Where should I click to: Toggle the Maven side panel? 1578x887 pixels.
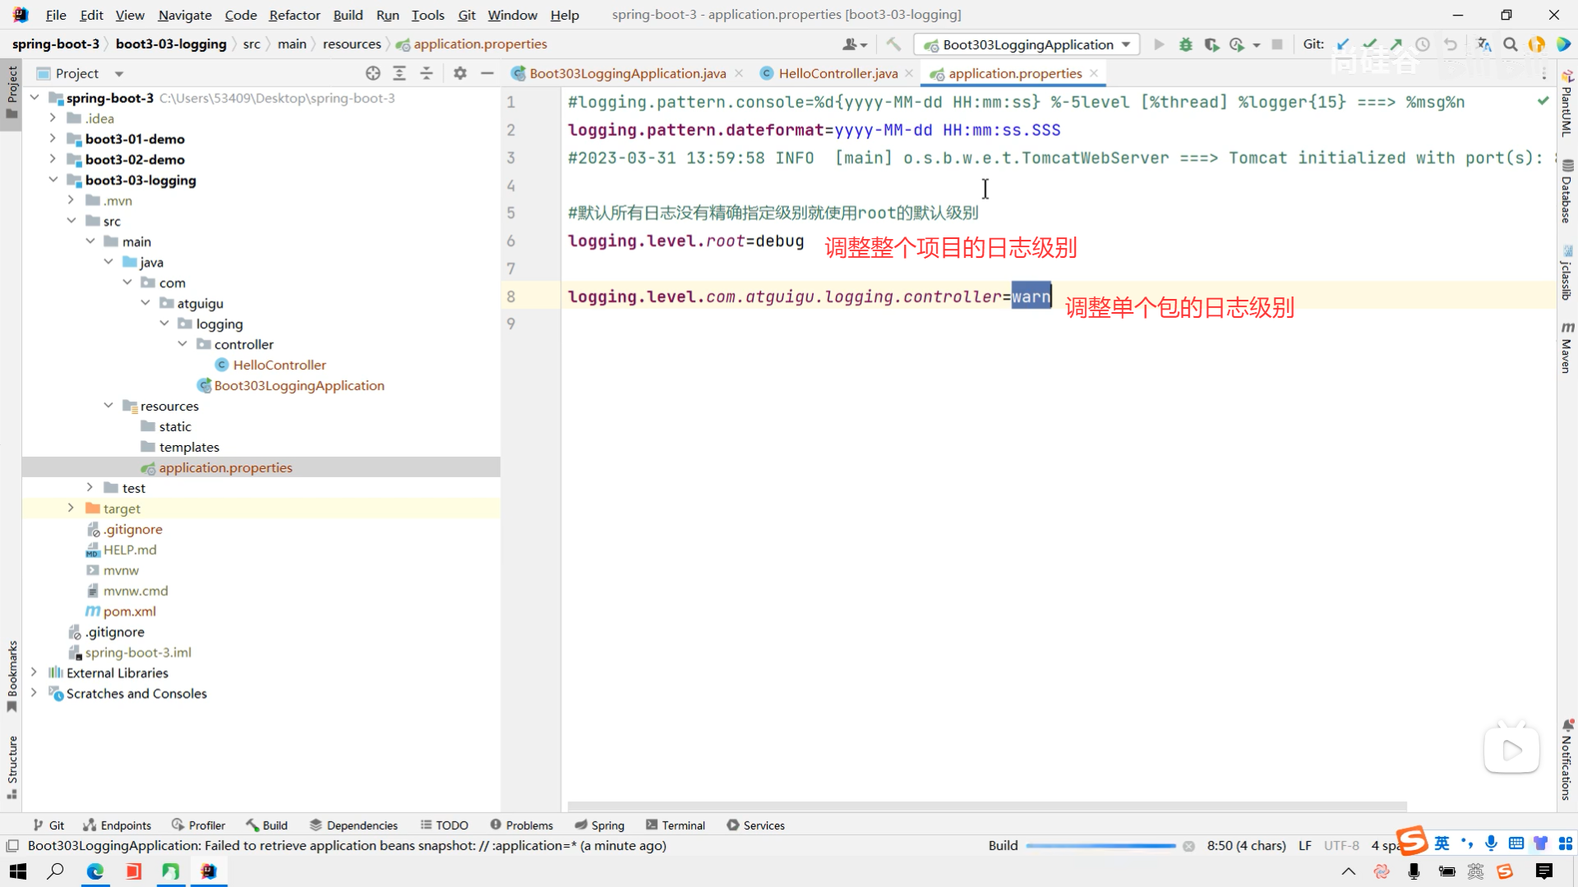point(1566,348)
